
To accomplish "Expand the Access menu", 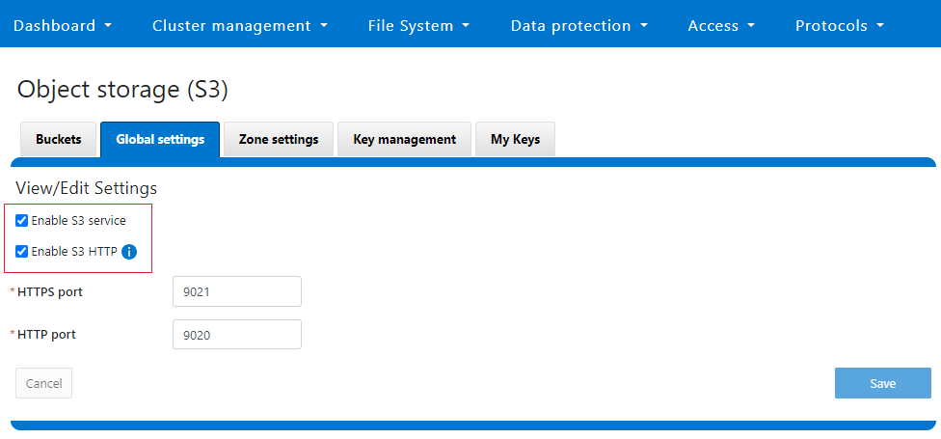I will click(x=721, y=26).
